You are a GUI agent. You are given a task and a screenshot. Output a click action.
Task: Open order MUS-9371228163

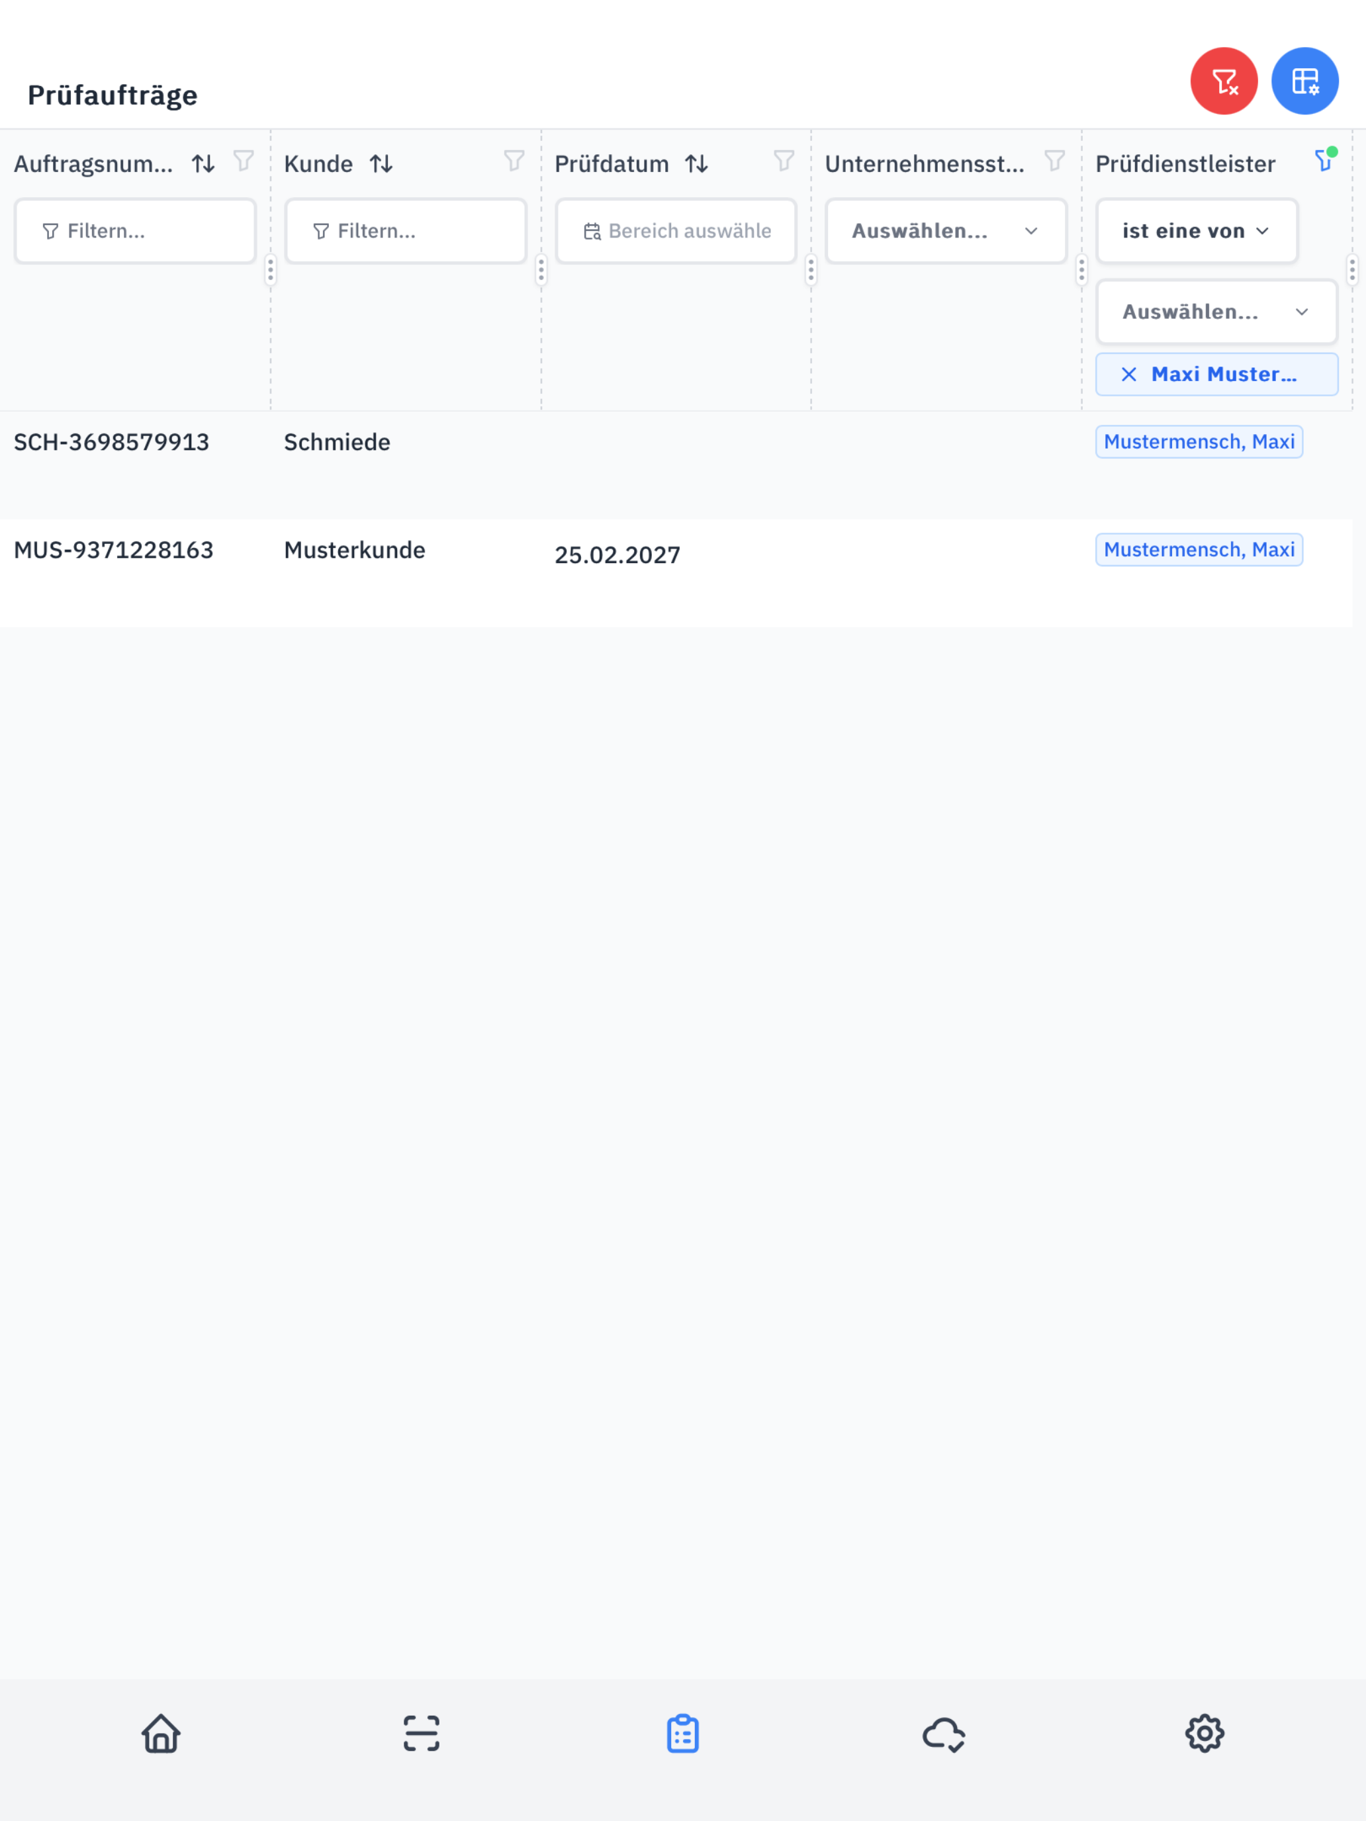(114, 550)
